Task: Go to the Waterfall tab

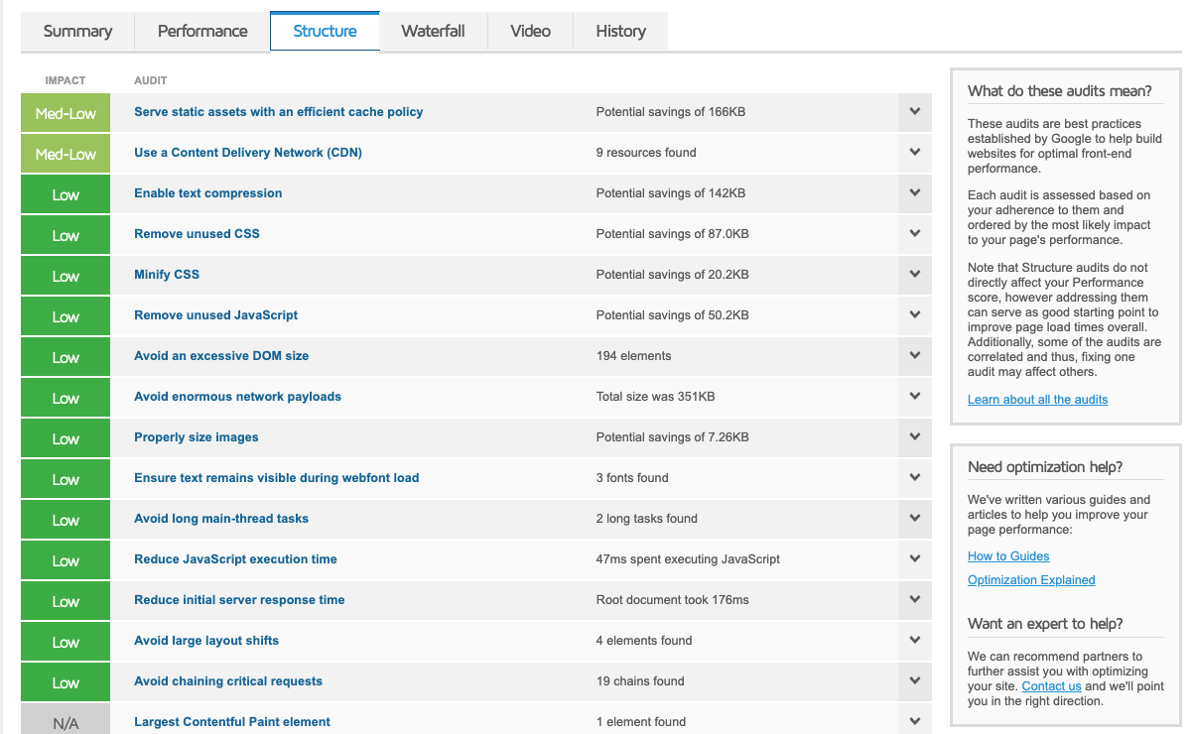Action: pyautogui.click(x=433, y=31)
